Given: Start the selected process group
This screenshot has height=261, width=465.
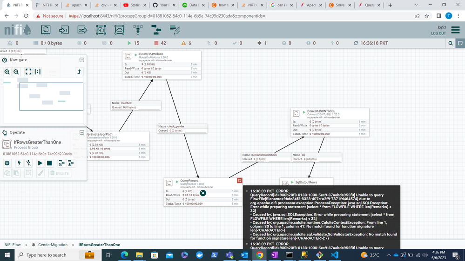Looking at the screenshot, I should pyautogui.click(x=40, y=163).
